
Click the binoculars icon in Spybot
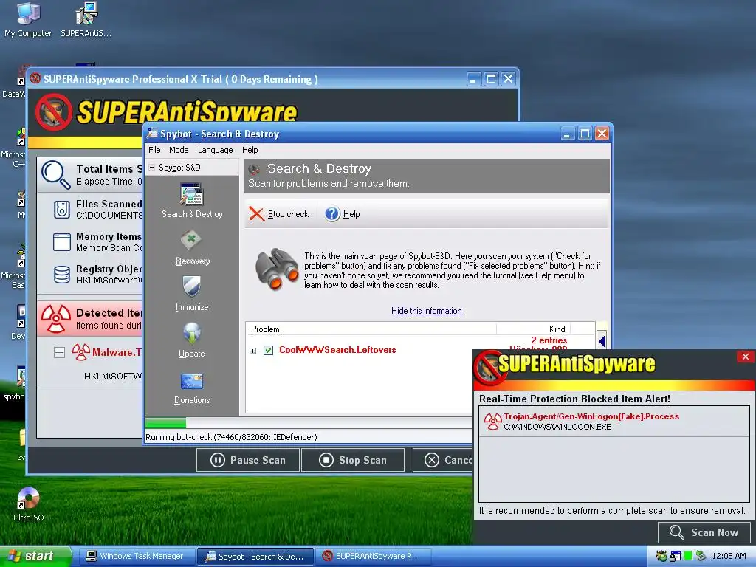pyautogui.click(x=276, y=269)
